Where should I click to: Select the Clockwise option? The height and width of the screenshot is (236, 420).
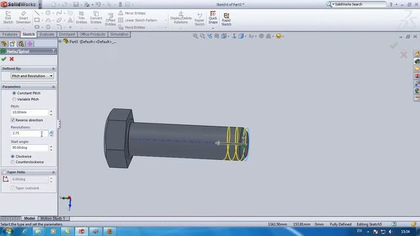click(x=21, y=156)
